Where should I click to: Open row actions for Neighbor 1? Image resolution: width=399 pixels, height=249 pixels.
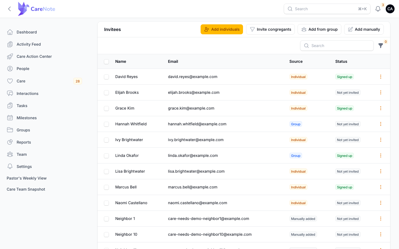pos(381,219)
